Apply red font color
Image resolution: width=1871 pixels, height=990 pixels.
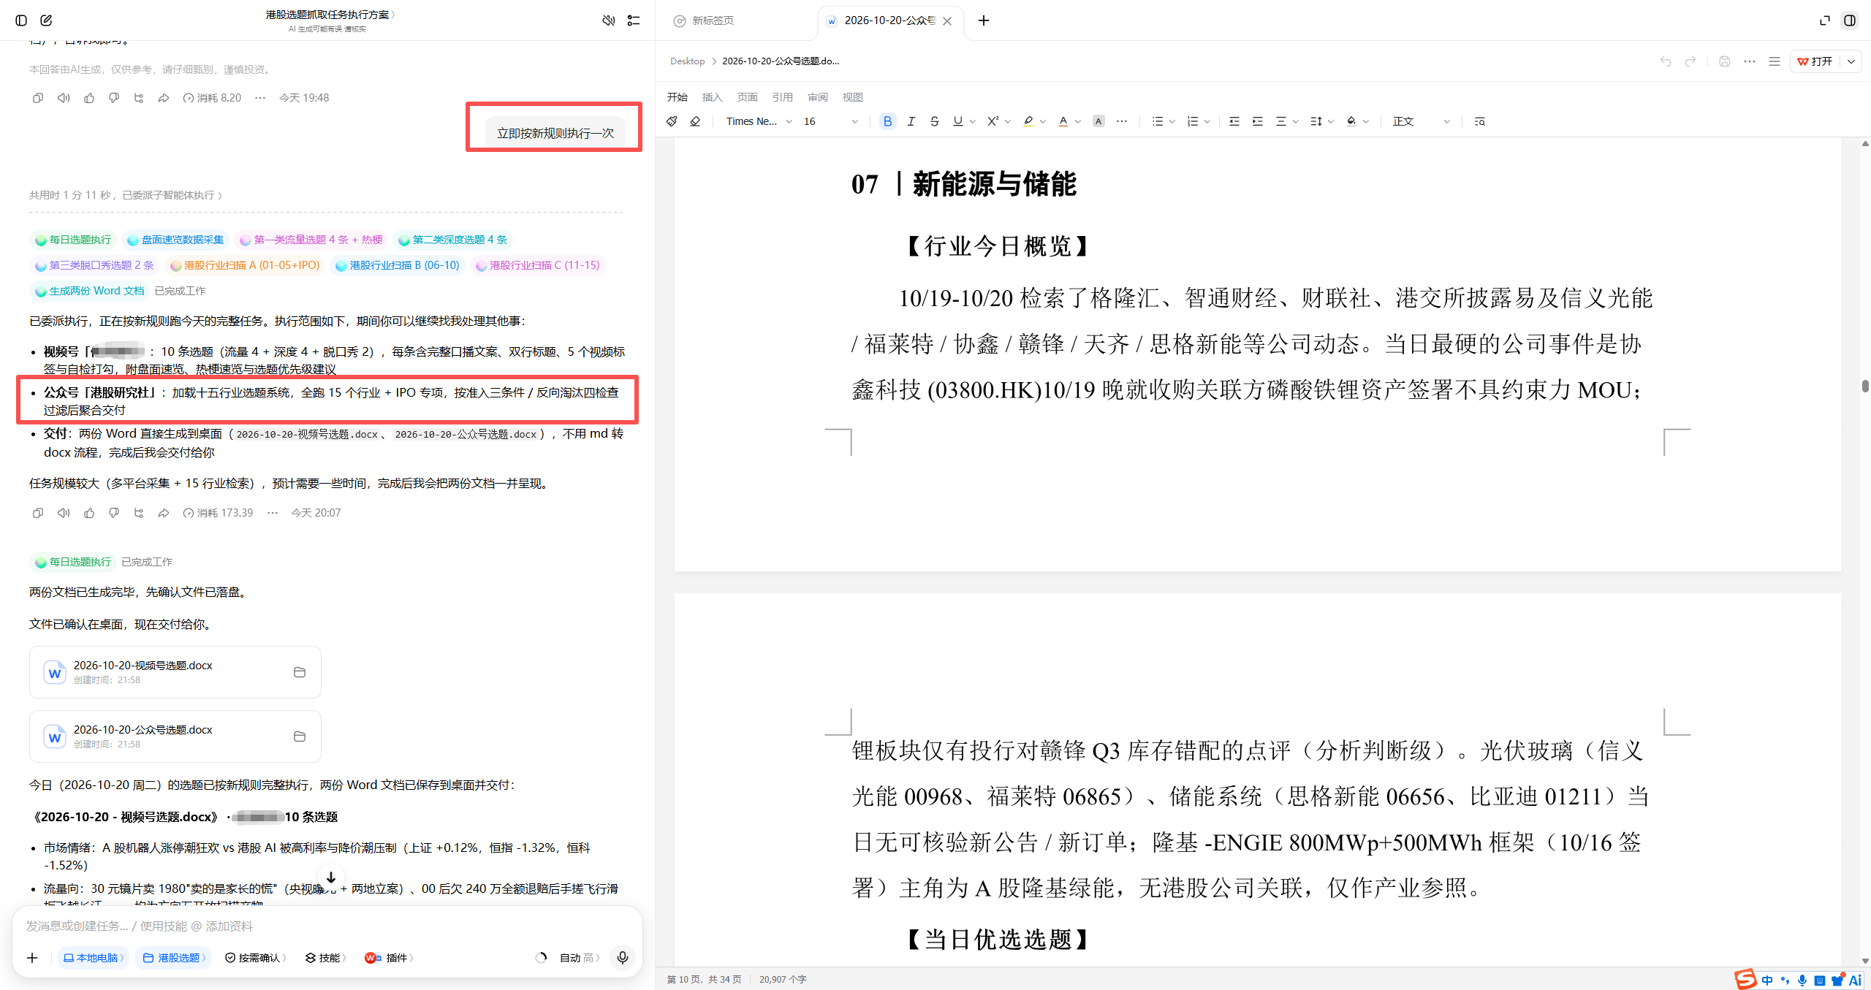point(1063,121)
